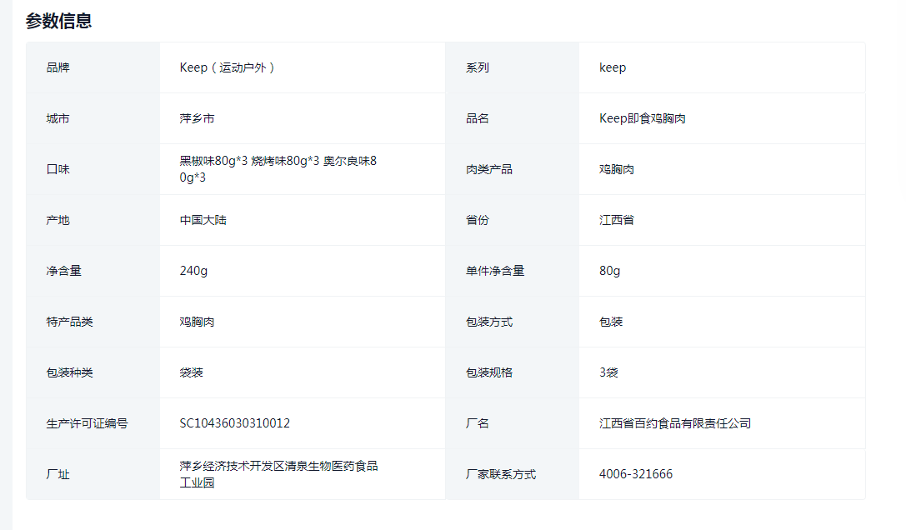Click the 肉类产品 label cell

(x=489, y=169)
